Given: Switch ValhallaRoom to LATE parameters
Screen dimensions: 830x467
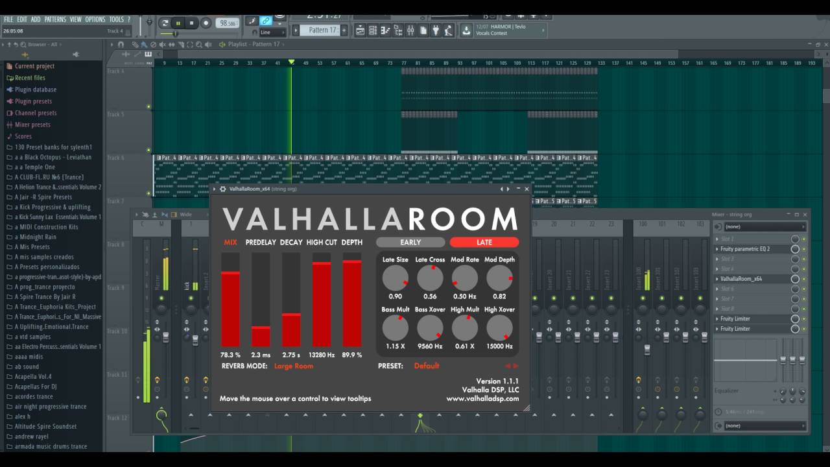Looking at the screenshot, I should (x=484, y=242).
